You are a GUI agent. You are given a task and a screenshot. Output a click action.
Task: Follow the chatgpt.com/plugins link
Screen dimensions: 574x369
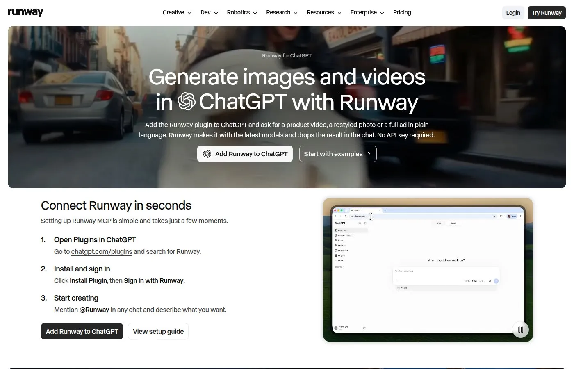point(102,252)
